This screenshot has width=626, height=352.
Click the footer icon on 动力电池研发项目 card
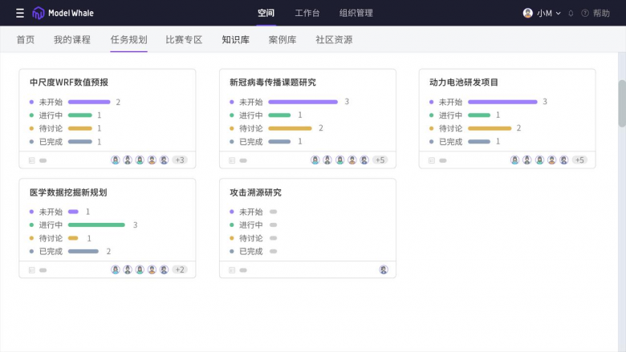point(432,160)
